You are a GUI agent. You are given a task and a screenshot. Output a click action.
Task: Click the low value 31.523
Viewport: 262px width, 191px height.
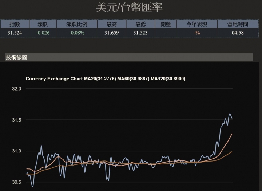click(140, 33)
